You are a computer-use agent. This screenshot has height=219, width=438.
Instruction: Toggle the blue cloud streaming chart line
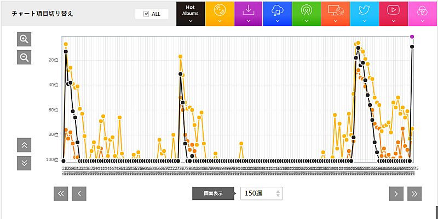(x=278, y=13)
